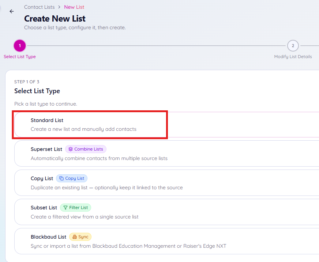Click the Blackbaud sync or import description
This screenshot has height=262, width=319.
click(x=128, y=246)
